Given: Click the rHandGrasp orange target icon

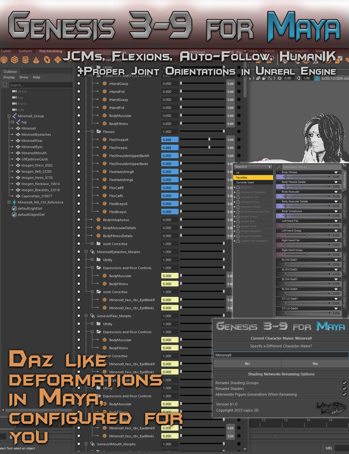Looking at the screenshot, I should pos(105,83).
